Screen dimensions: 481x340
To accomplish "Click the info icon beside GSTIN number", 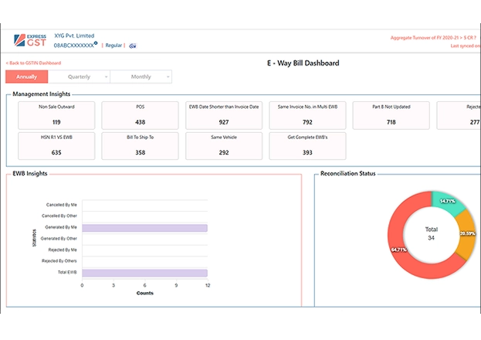I will (96, 44).
